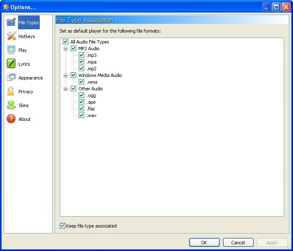This screenshot has height=251, width=293.
Task: Show the Skins page
Action: click(23, 105)
